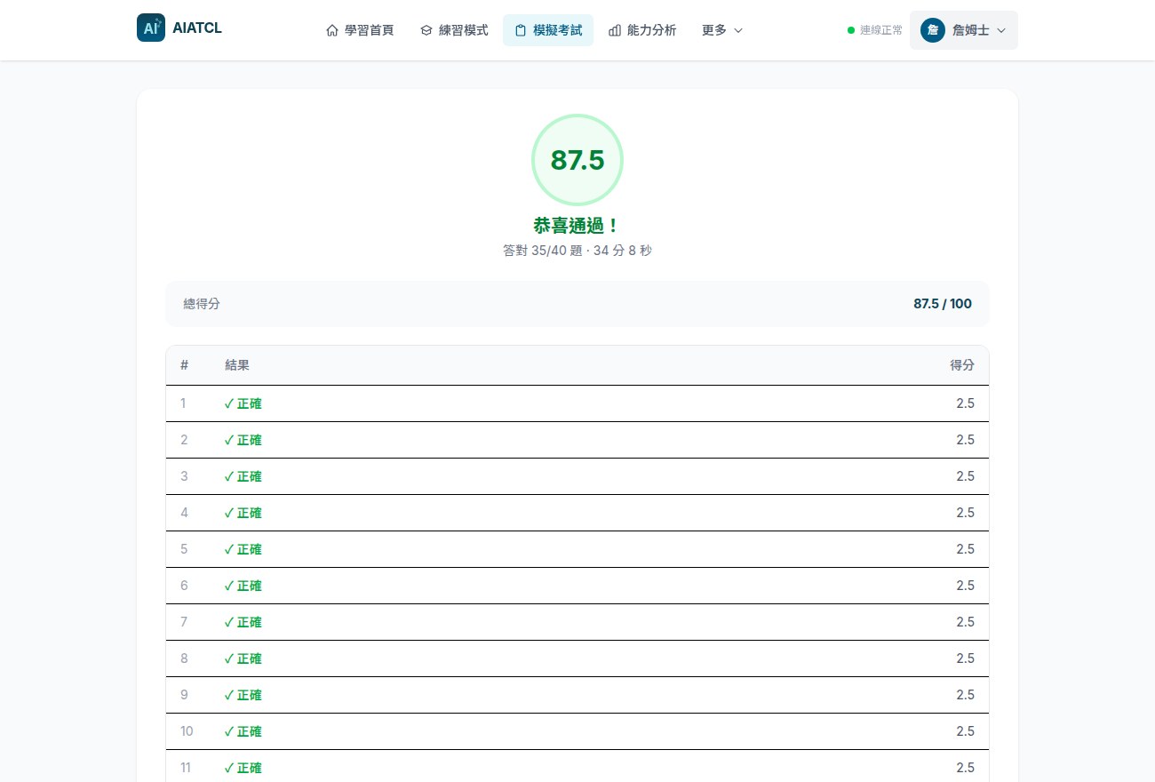Click the 總得分 label
The image size is (1155, 782).
pos(202,304)
